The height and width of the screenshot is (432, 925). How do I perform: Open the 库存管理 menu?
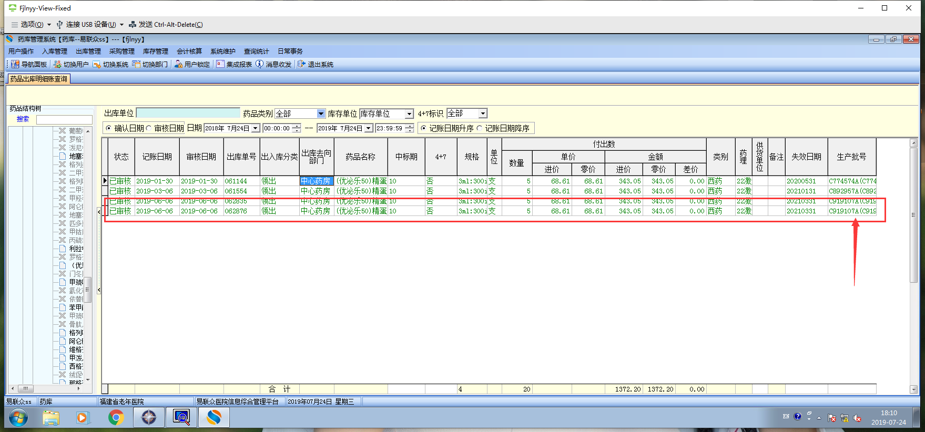click(156, 52)
